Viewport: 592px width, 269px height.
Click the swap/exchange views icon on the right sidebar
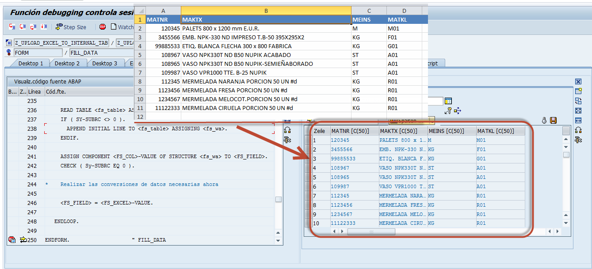[x=578, y=100]
